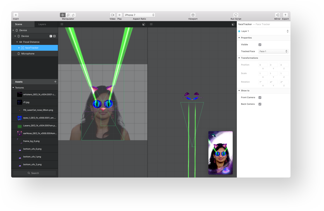Open the Tracked Face dropdown
This screenshot has width=324, height=211.
click(x=273, y=51)
